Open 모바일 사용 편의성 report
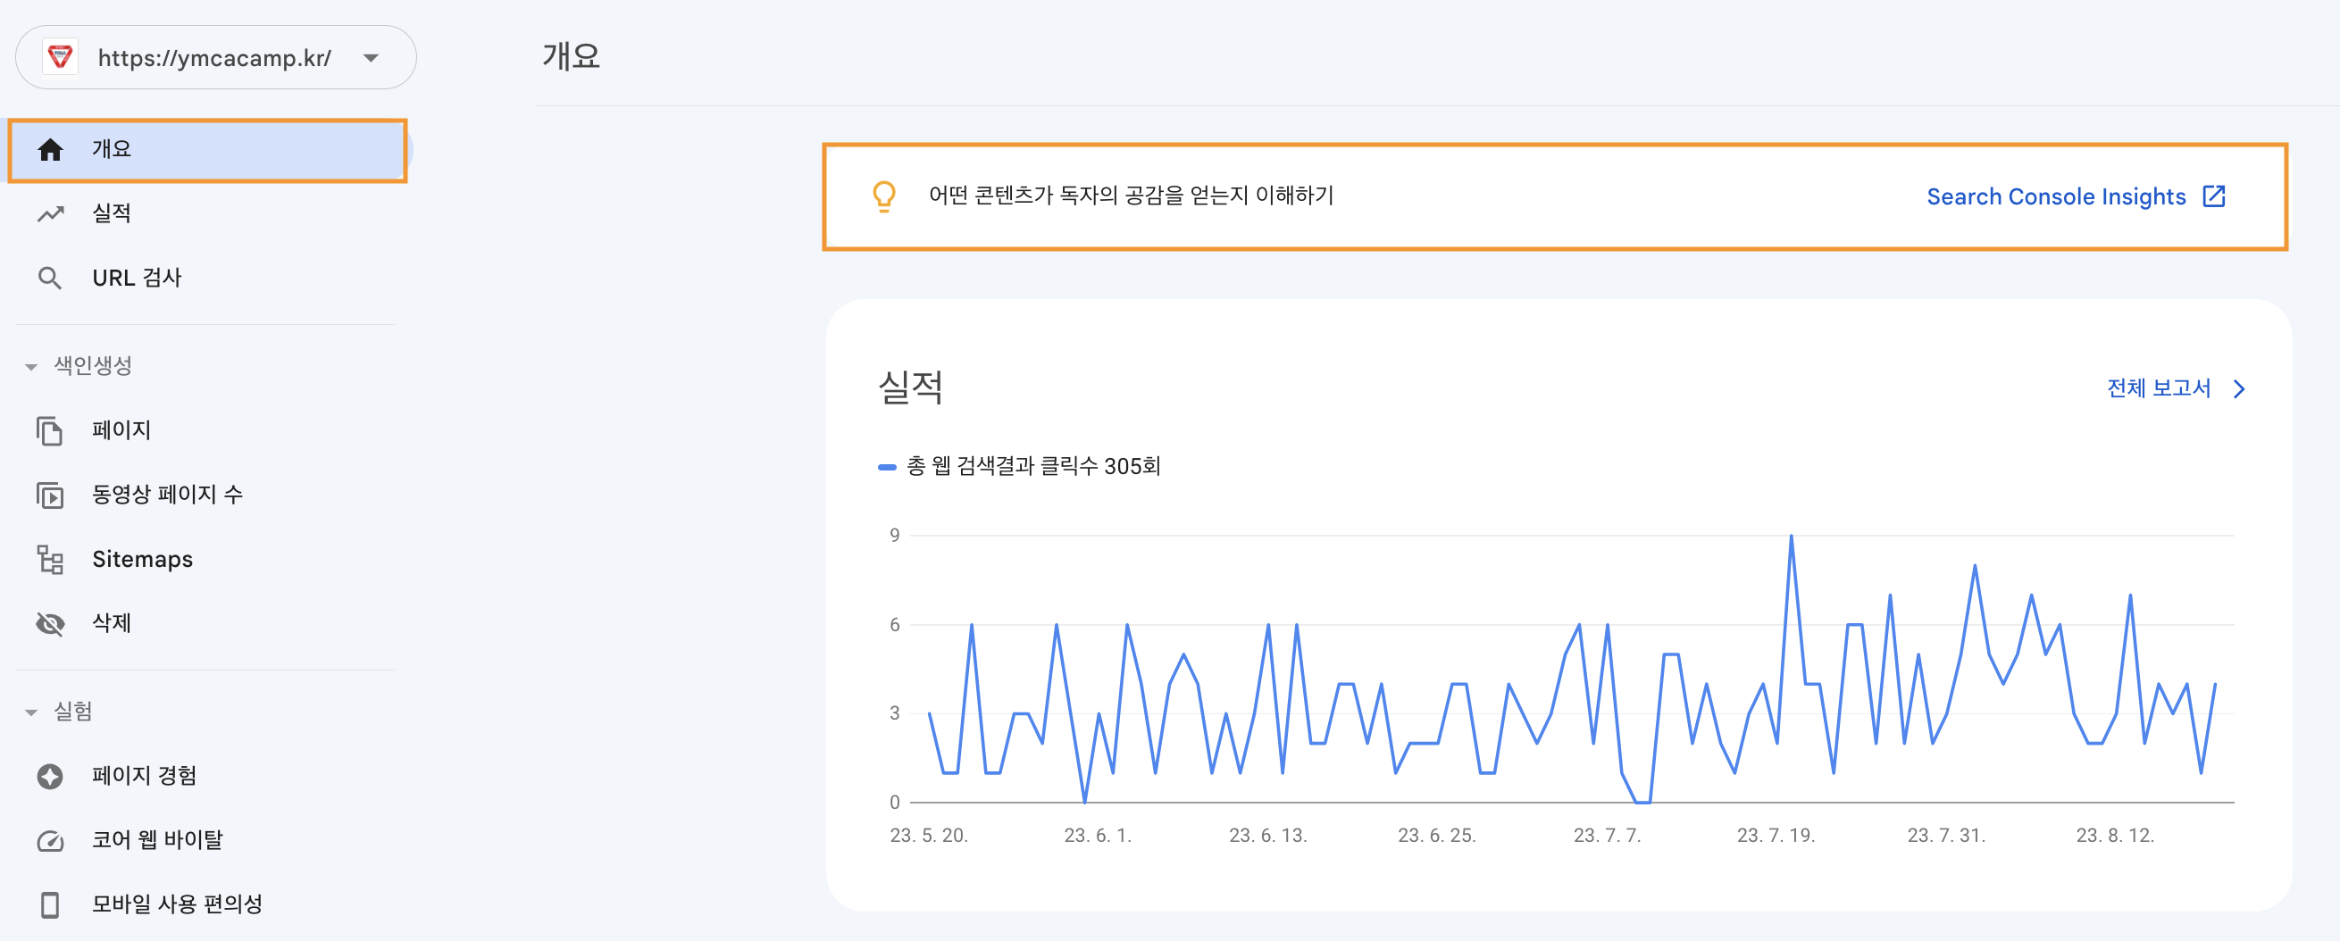The height and width of the screenshot is (941, 2340). 177,904
